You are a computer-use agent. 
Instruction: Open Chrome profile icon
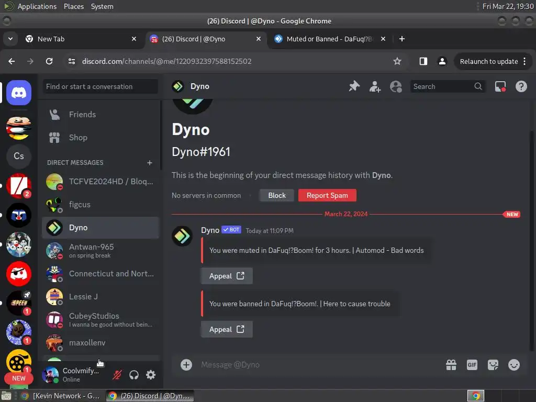tap(442, 61)
